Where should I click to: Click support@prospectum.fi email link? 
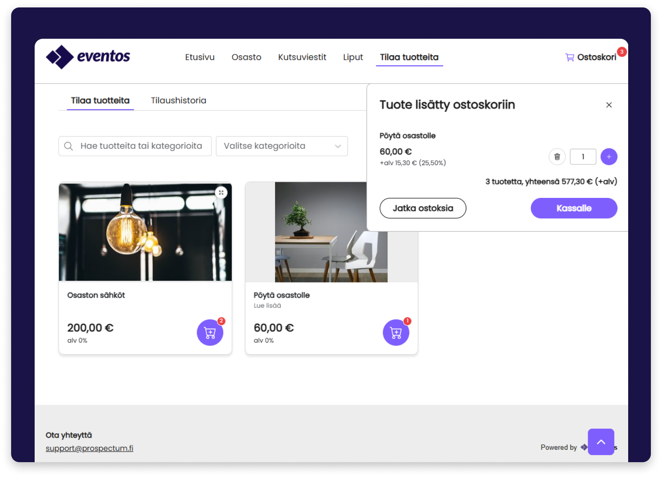point(90,448)
